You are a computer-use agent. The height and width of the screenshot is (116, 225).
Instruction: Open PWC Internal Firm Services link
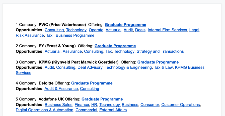167,30
